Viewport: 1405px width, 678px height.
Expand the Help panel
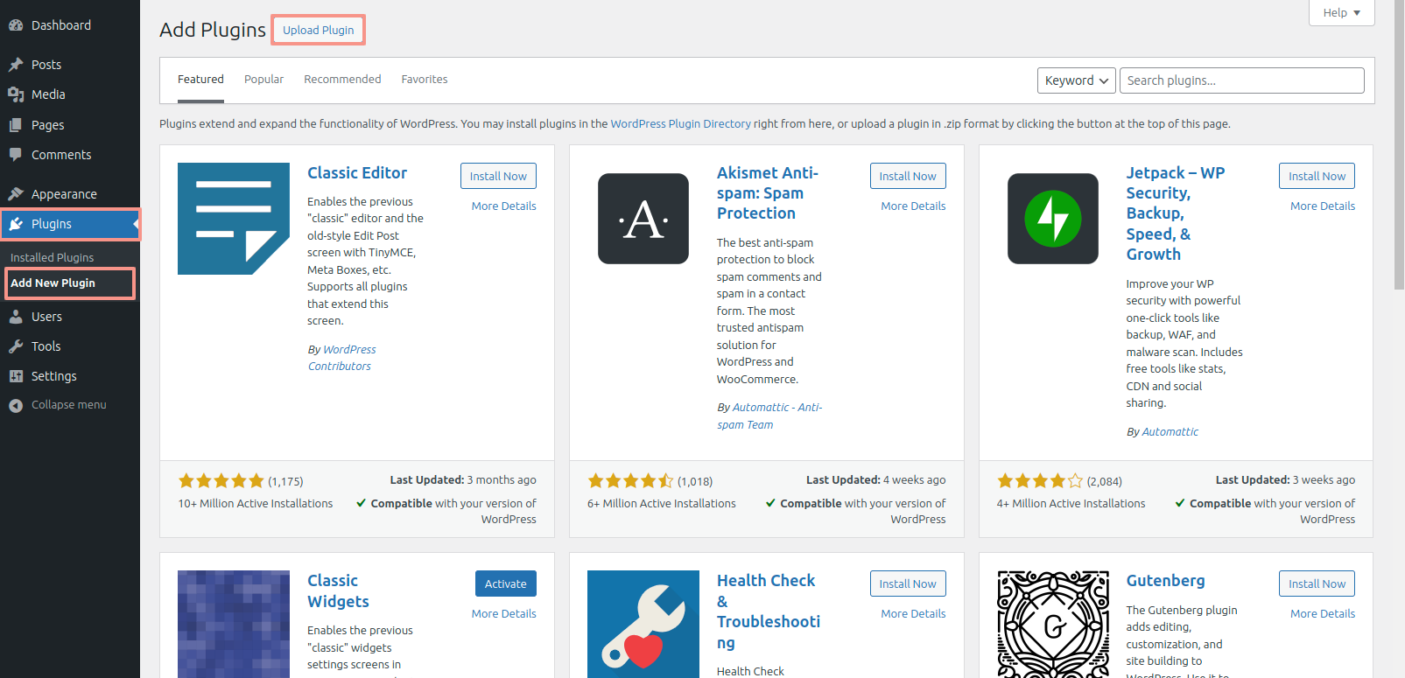(x=1341, y=12)
